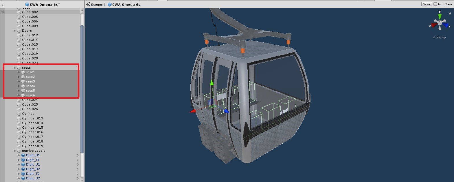Click the CWA Omega 6s prefab breadcrumb
Screen dimensions: 454x182
point(124,4)
